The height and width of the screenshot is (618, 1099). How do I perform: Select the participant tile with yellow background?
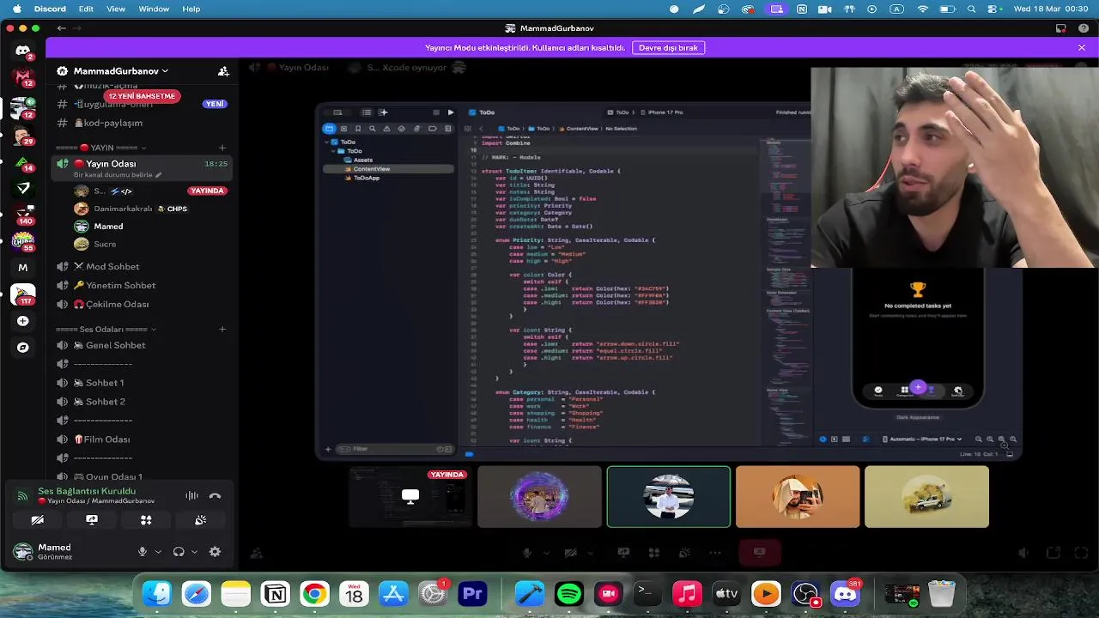point(926,497)
